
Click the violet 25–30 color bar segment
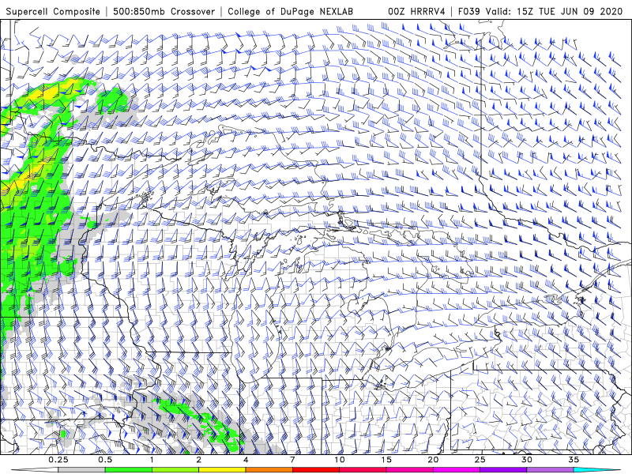coord(503,470)
